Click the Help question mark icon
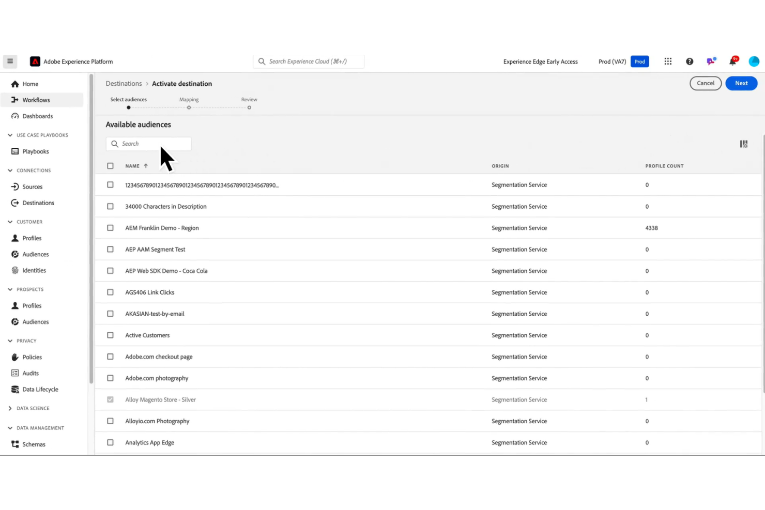765x510 pixels. pyautogui.click(x=690, y=61)
